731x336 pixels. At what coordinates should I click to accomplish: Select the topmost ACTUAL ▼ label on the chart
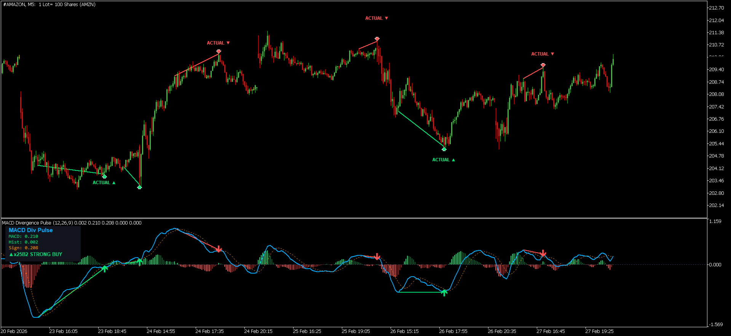377,18
